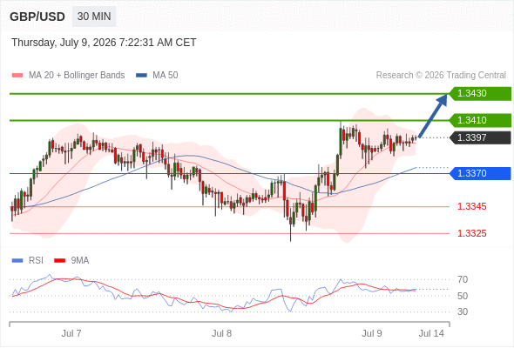Click the GBP/USD pair title
The height and width of the screenshot is (348, 514).
pyautogui.click(x=37, y=17)
